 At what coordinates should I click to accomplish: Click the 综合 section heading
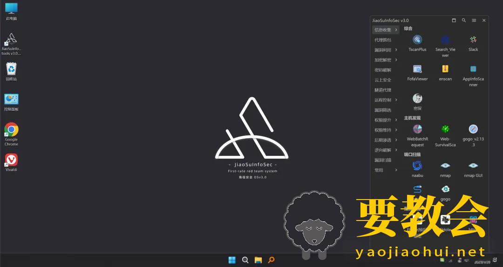click(x=408, y=28)
